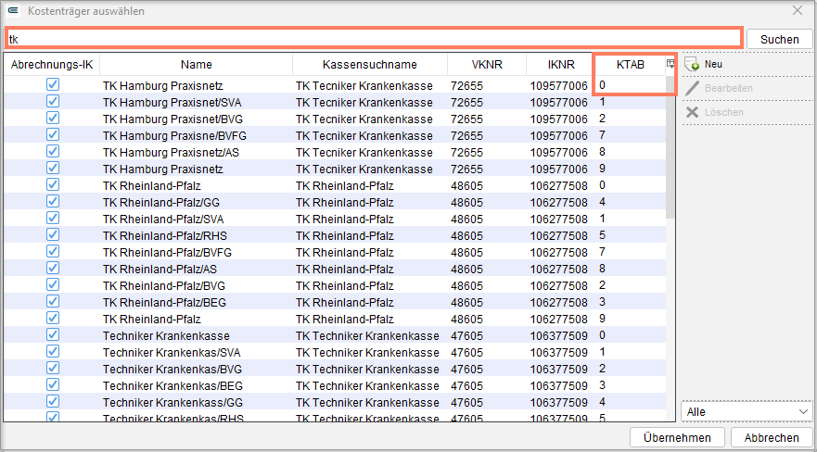Viewport: 817px width, 452px height.
Task: Focus the search field containing 'tk'
Action: click(x=374, y=39)
